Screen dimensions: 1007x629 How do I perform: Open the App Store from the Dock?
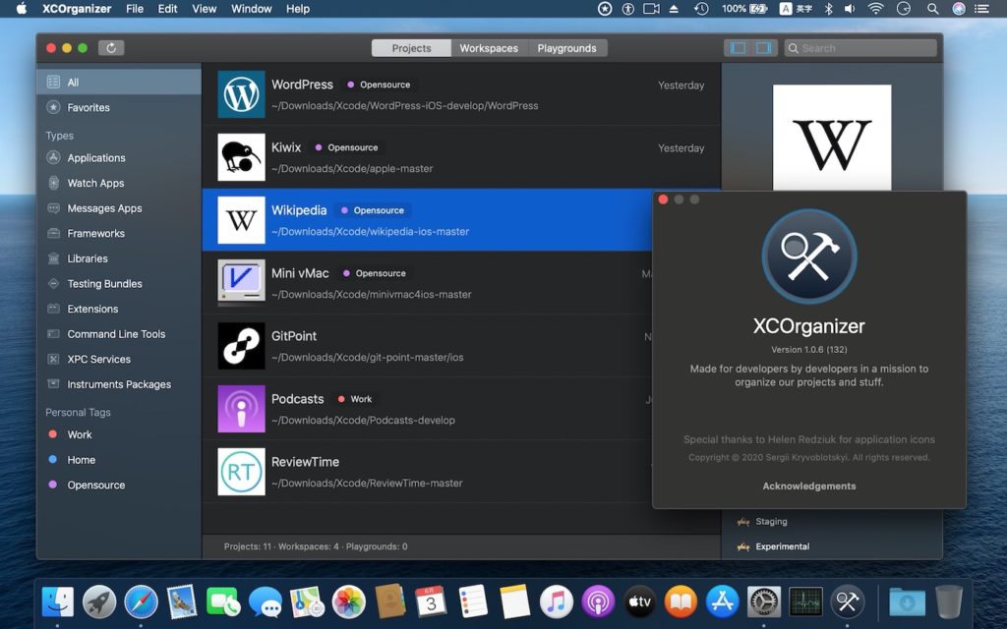click(x=723, y=600)
